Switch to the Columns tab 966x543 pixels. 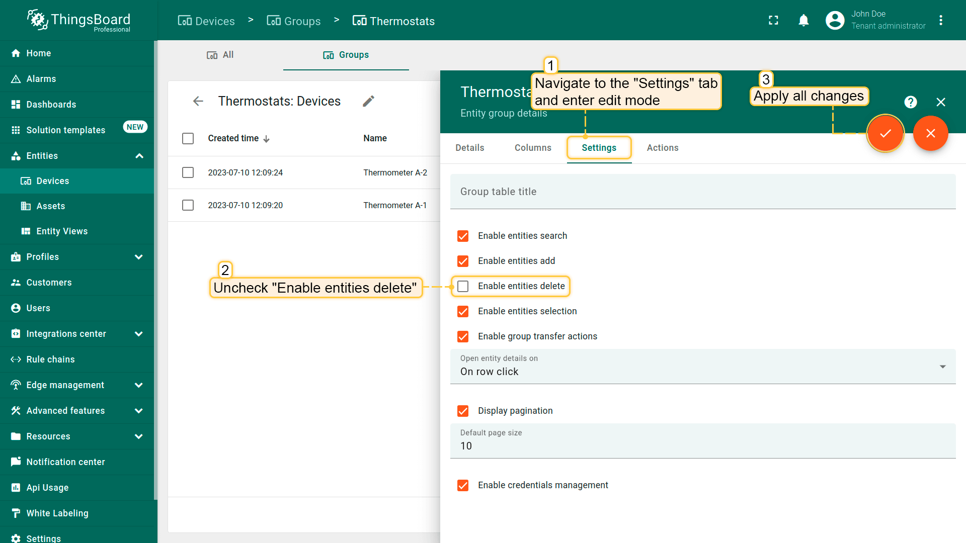click(x=533, y=148)
